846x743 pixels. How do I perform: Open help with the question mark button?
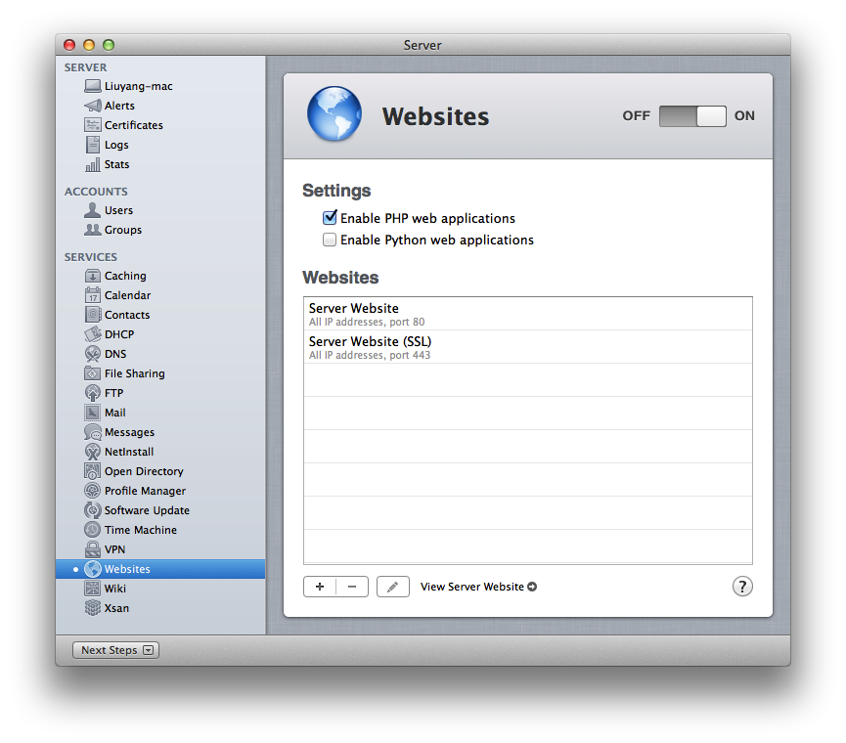tap(742, 587)
